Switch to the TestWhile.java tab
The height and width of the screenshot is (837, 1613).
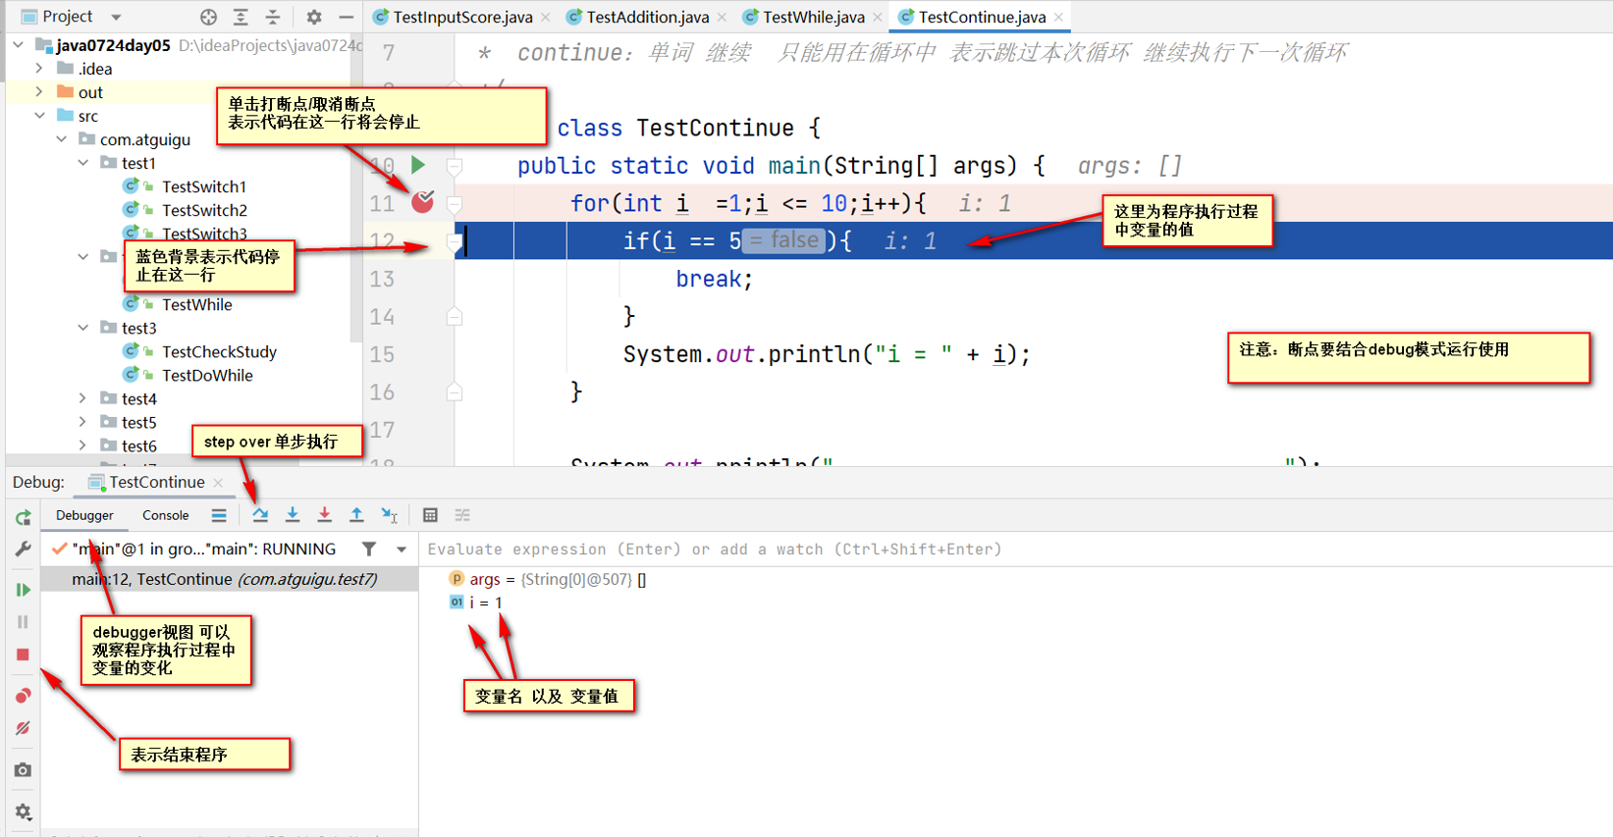(x=813, y=17)
